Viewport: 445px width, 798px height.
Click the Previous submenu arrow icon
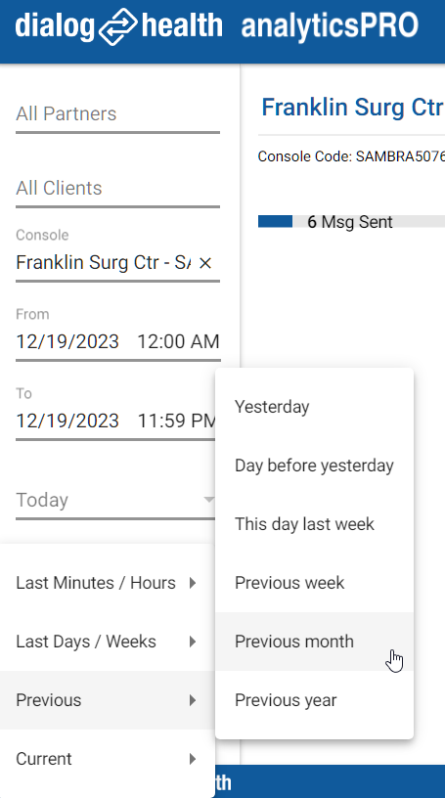(x=193, y=700)
